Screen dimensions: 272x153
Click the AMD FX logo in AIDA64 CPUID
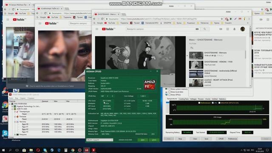point(150,85)
